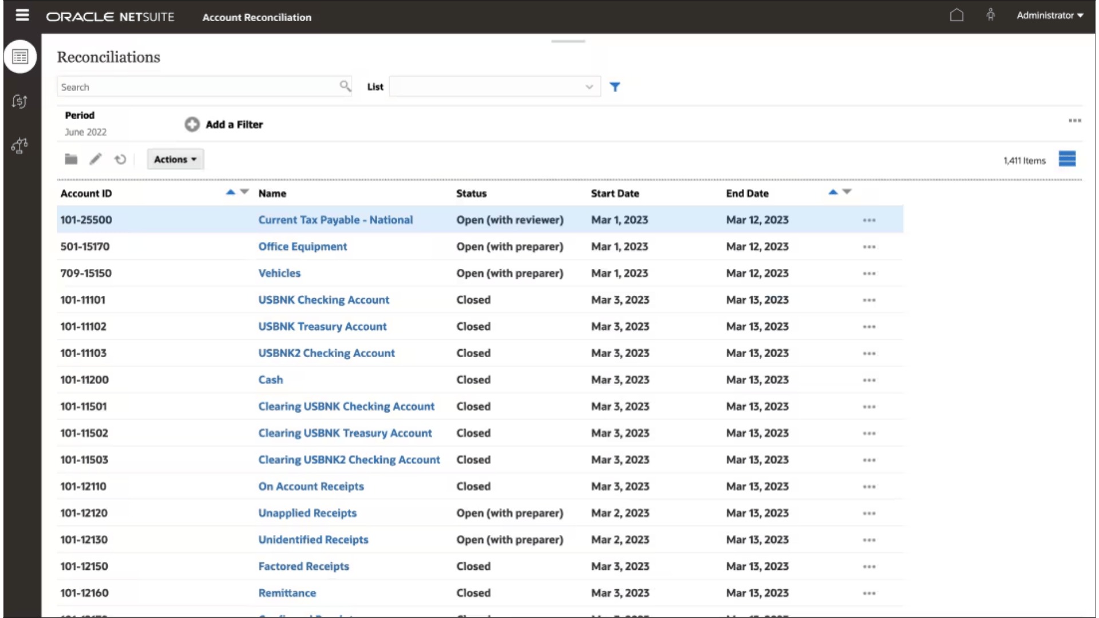This screenshot has width=1099, height=618.
Task: Open the Actions dropdown
Action: (x=175, y=159)
